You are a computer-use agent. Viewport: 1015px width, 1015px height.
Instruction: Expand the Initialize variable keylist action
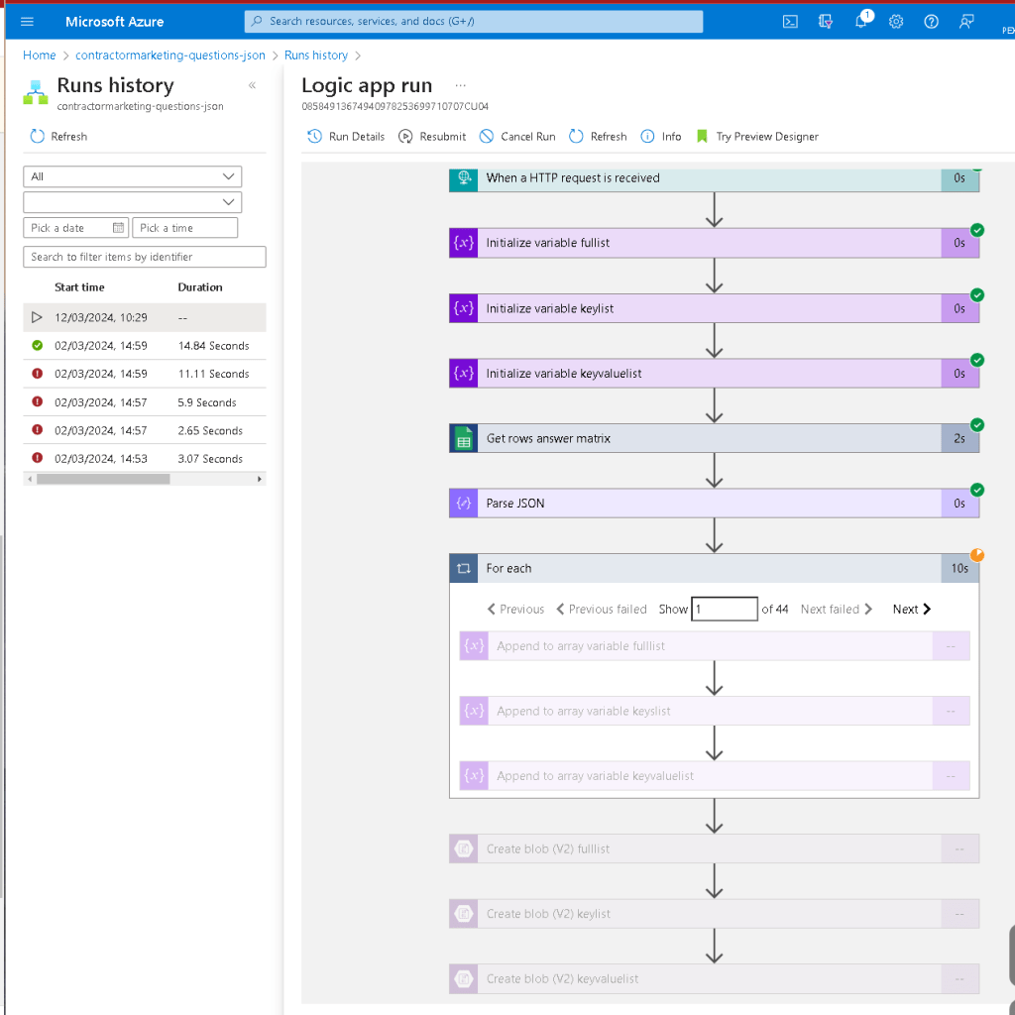[x=714, y=309]
